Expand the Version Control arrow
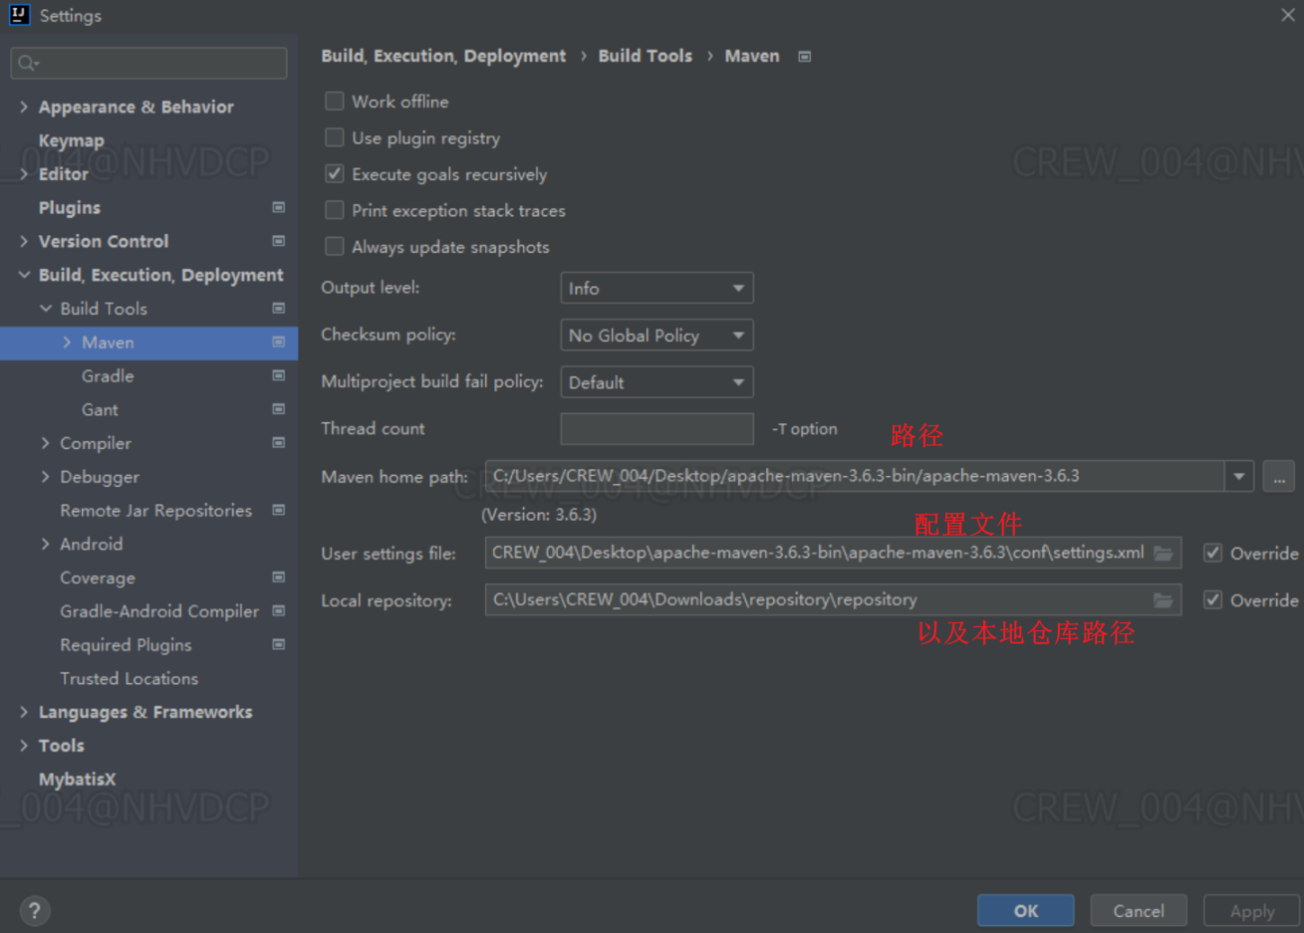Viewport: 1304px width, 933px height. tap(24, 241)
